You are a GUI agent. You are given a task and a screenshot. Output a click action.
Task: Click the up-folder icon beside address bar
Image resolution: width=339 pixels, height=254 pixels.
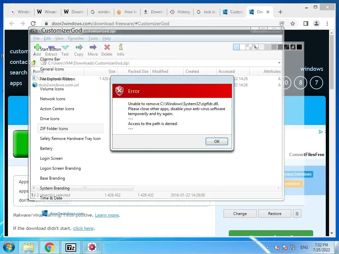point(34,63)
